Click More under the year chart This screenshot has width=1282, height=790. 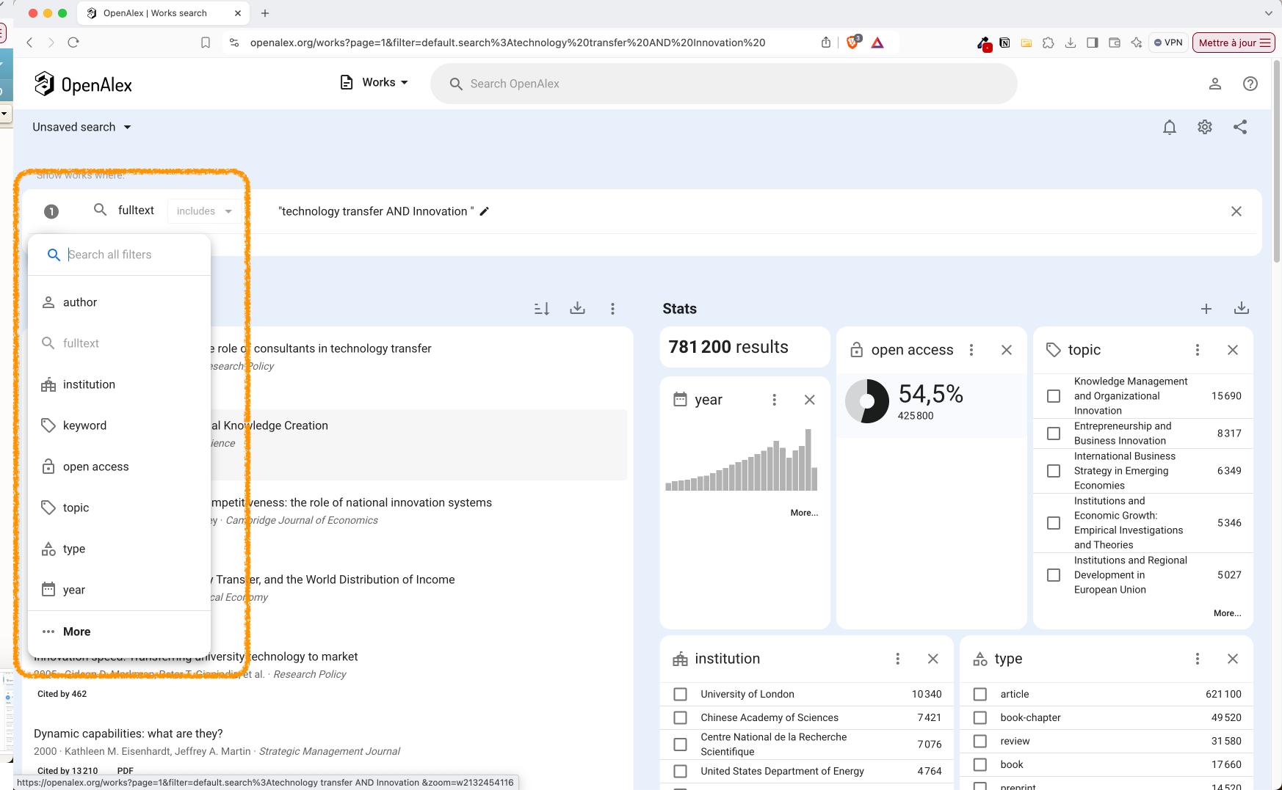803,513
